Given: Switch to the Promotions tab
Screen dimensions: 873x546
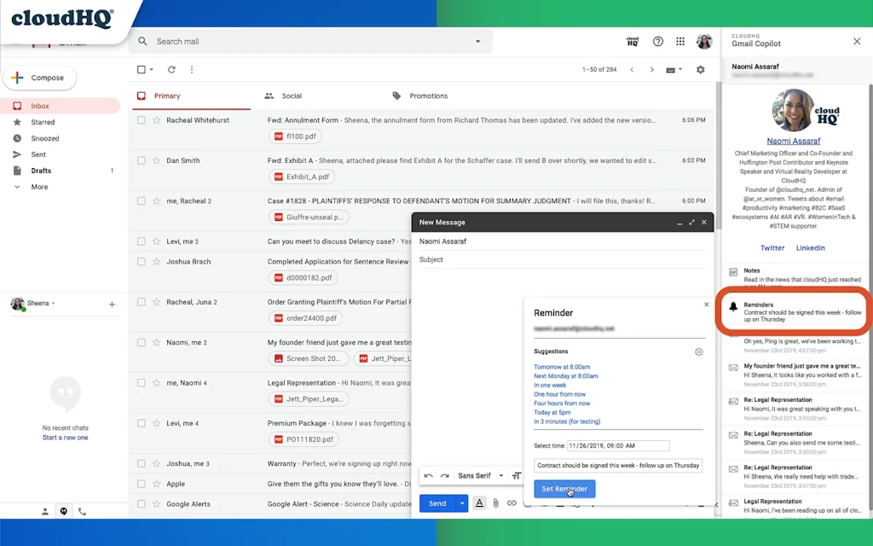Looking at the screenshot, I should (x=429, y=96).
